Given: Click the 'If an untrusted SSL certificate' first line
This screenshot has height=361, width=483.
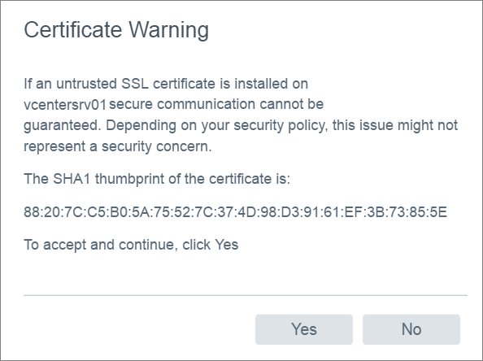Looking at the screenshot, I should point(166,84).
